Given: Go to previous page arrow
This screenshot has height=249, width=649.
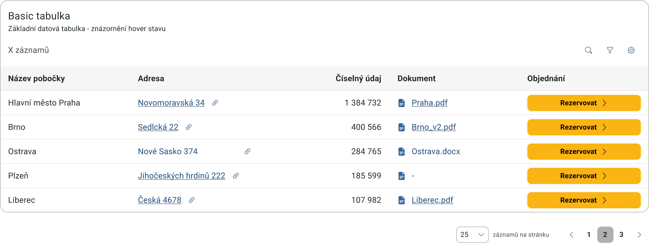Looking at the screenshot, I should click(572, 235).
